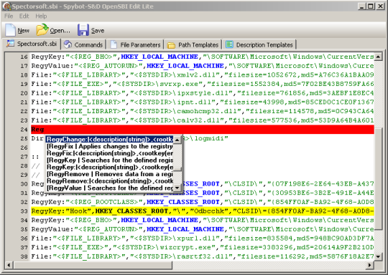Image resolution: width=388 pixels, height=275 pixels.
Task: Click the Save floppy disk icon
Action: [x=83, y=30]
